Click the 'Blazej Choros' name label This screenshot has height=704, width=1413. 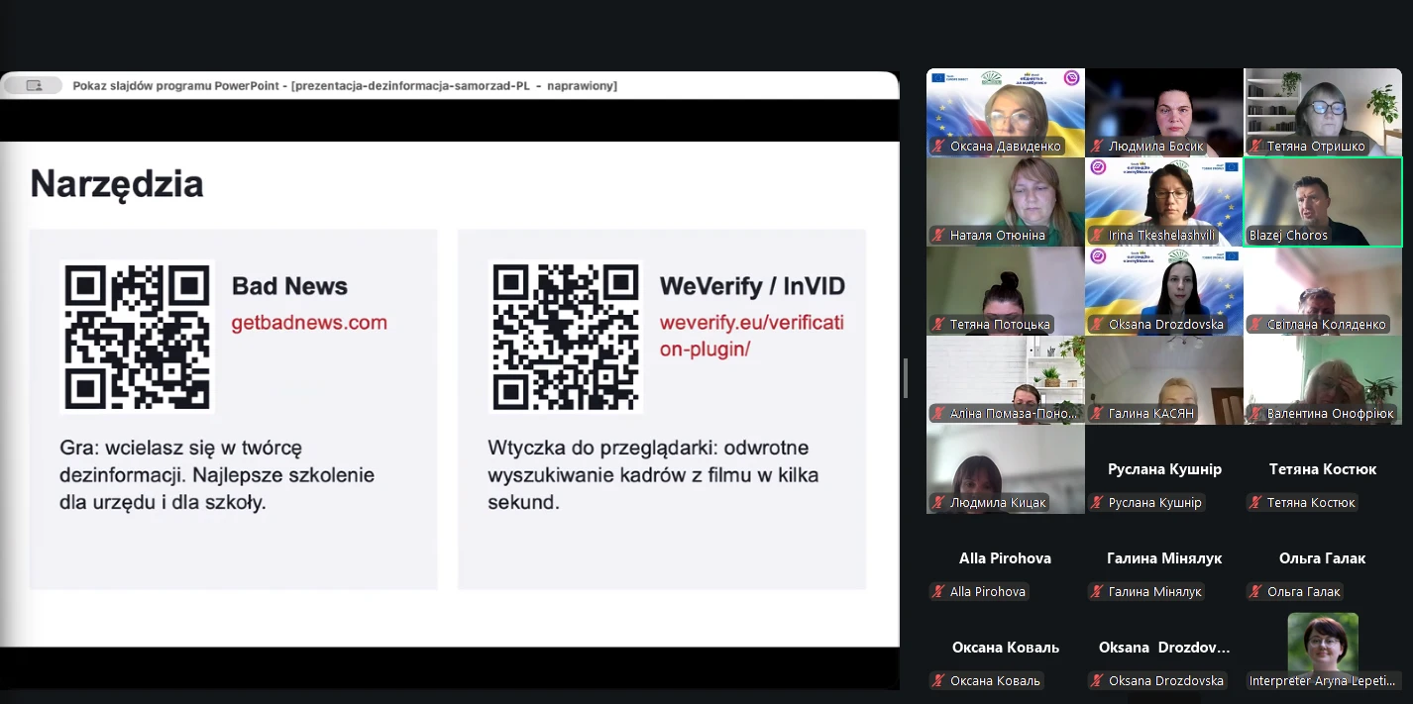tap(1288, 236)
